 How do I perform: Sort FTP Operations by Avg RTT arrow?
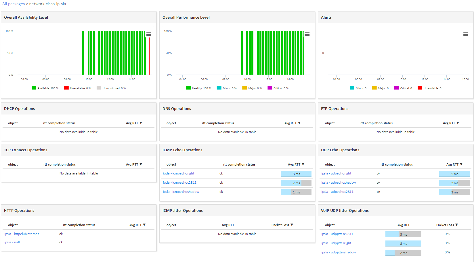(458, 123)
